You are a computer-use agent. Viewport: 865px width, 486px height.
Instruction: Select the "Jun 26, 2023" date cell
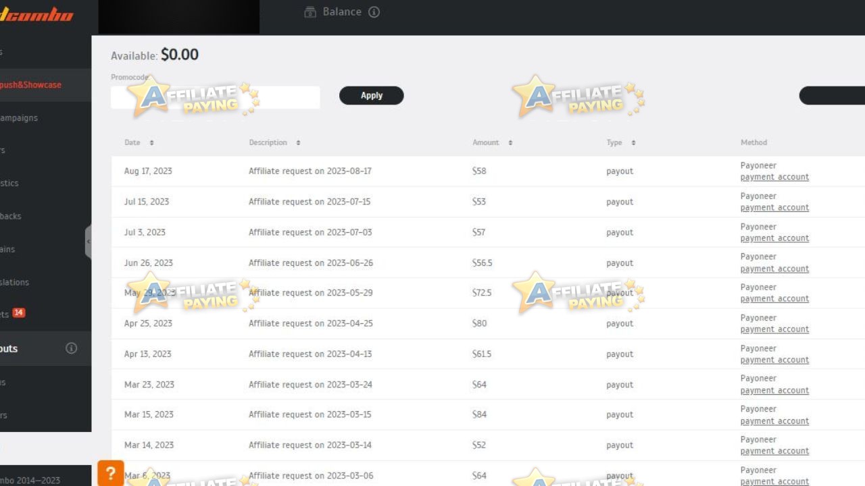(x=149, y=263)
